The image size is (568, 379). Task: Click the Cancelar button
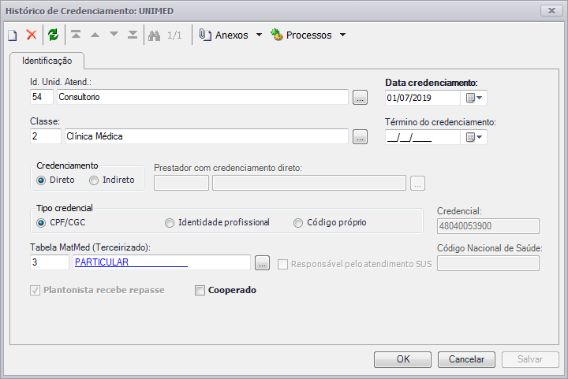point(466,359)
